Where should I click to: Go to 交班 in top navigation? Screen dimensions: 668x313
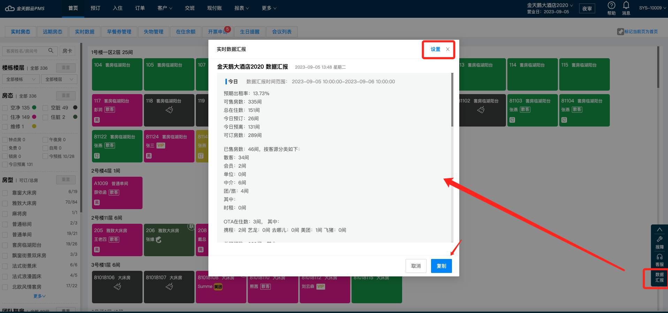pyautogui.click(x=190, y=8)
